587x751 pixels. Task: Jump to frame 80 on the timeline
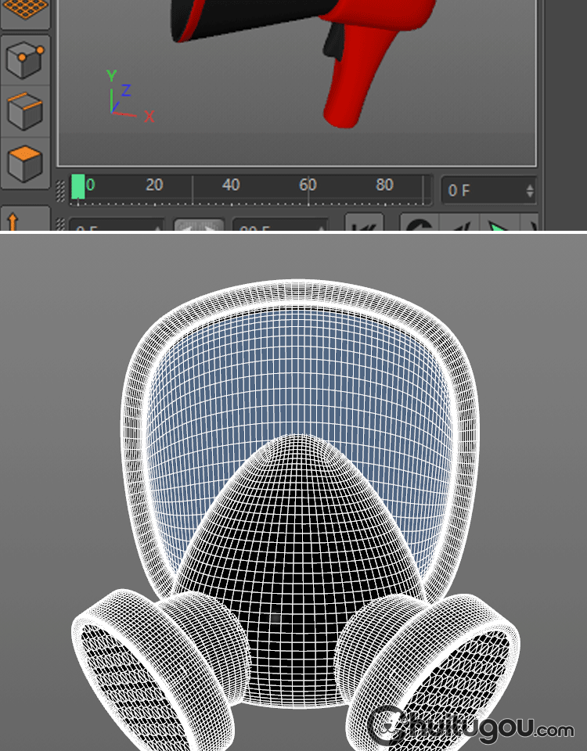(384, 185)
